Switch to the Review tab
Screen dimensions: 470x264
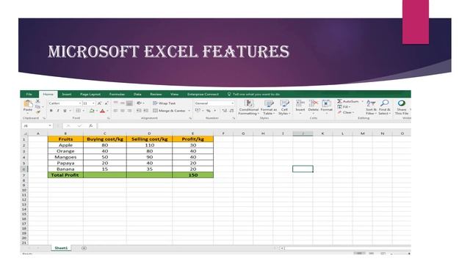coord(156,95)
